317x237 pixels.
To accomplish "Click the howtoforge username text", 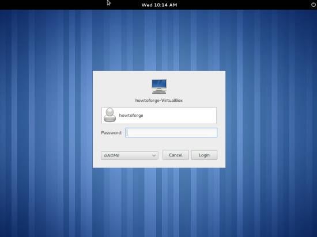I will 131,116.
